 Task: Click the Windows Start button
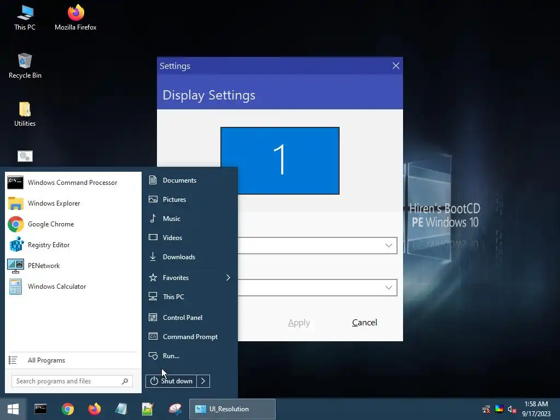point(13,409)
